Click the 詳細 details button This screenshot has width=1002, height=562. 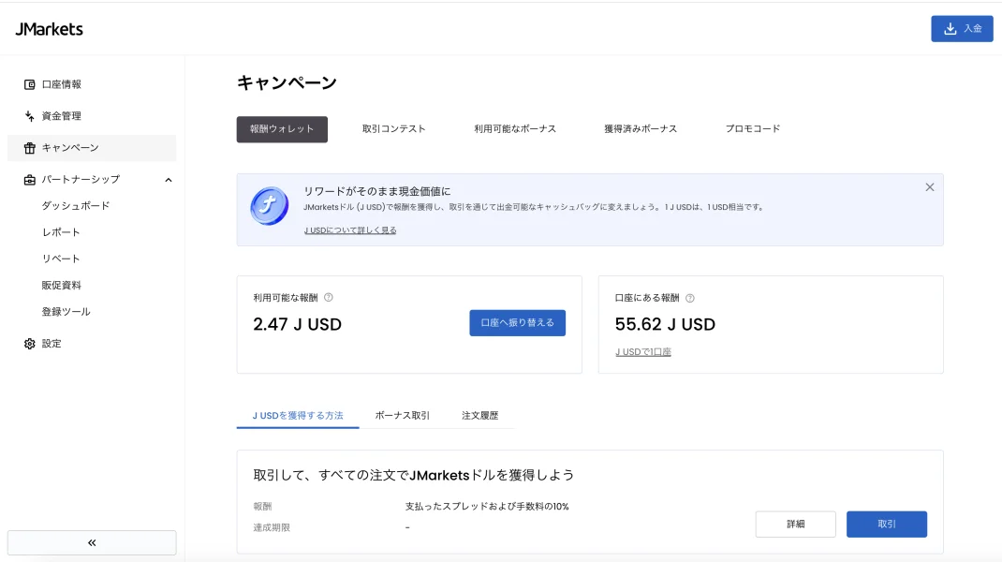(795, 524)
